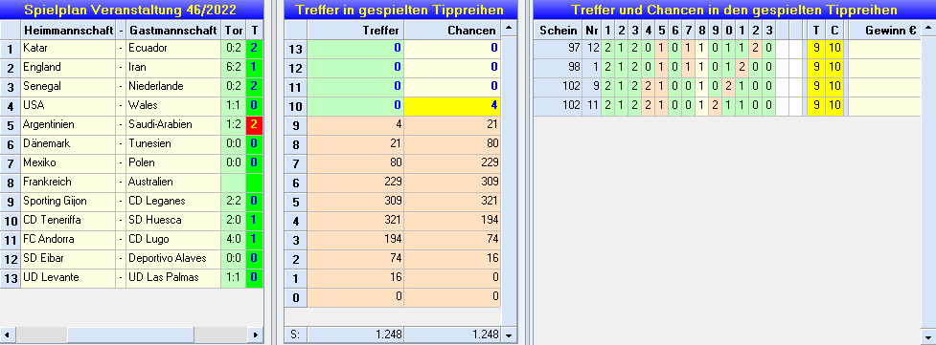Click the Tor column header
The image size is (936, 345).
click(x=234, y=31)
